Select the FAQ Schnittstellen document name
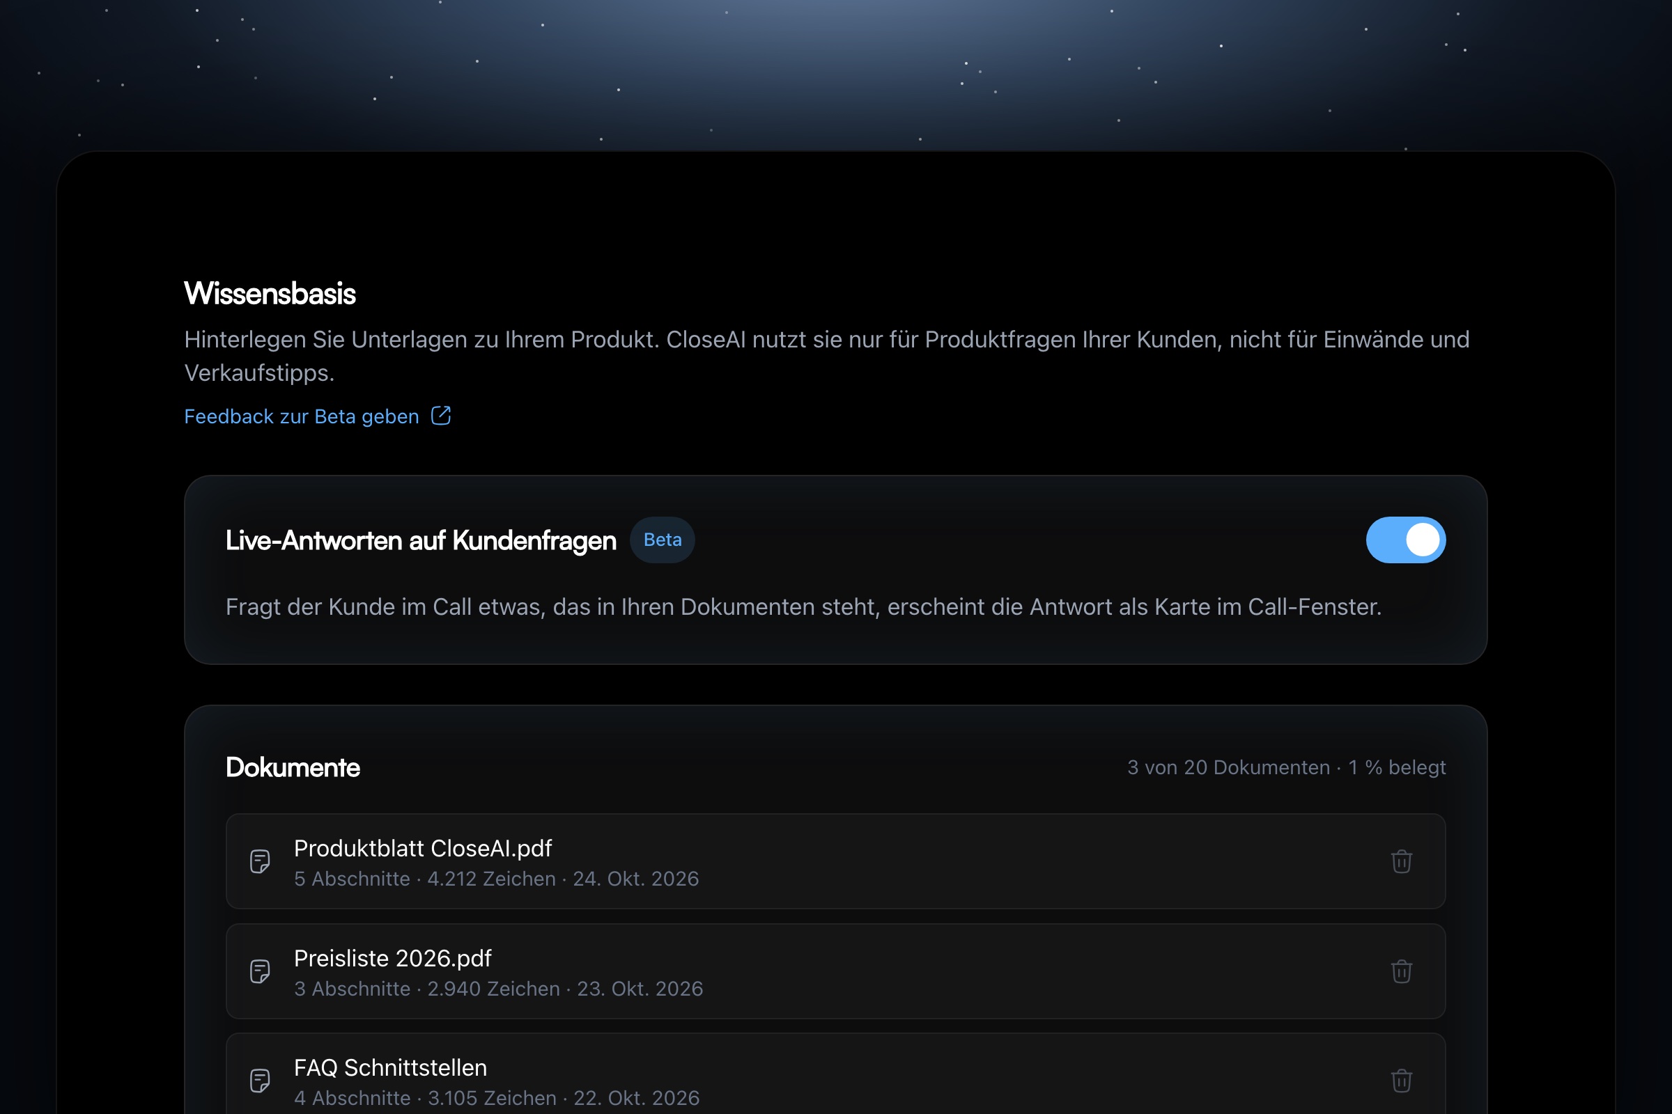 [x=390, y=1068]
